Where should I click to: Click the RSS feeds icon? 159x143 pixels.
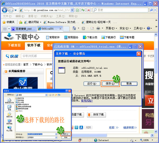83,28
